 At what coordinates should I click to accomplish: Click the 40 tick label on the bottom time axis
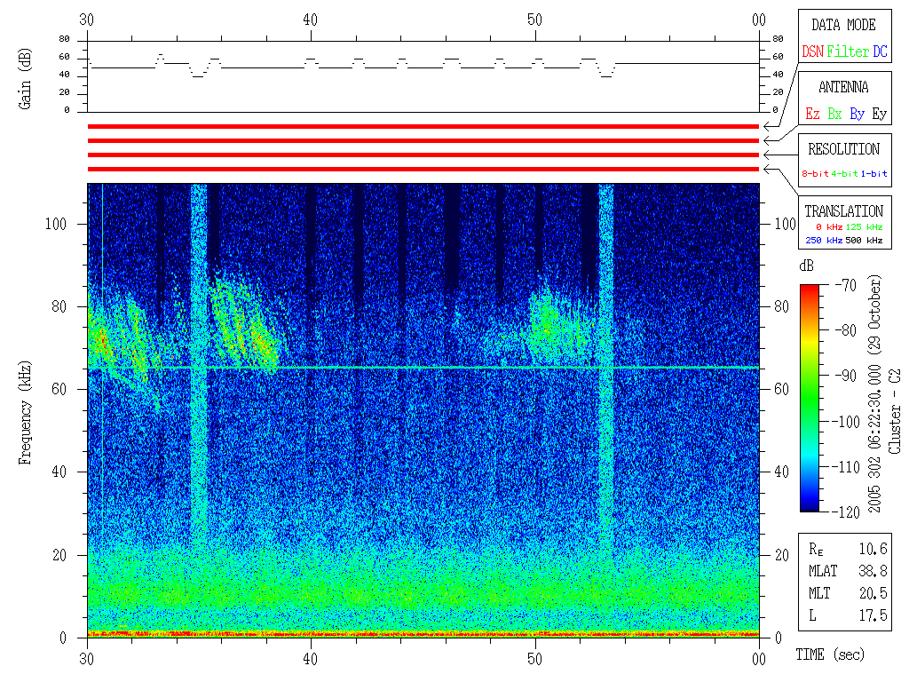310,660
